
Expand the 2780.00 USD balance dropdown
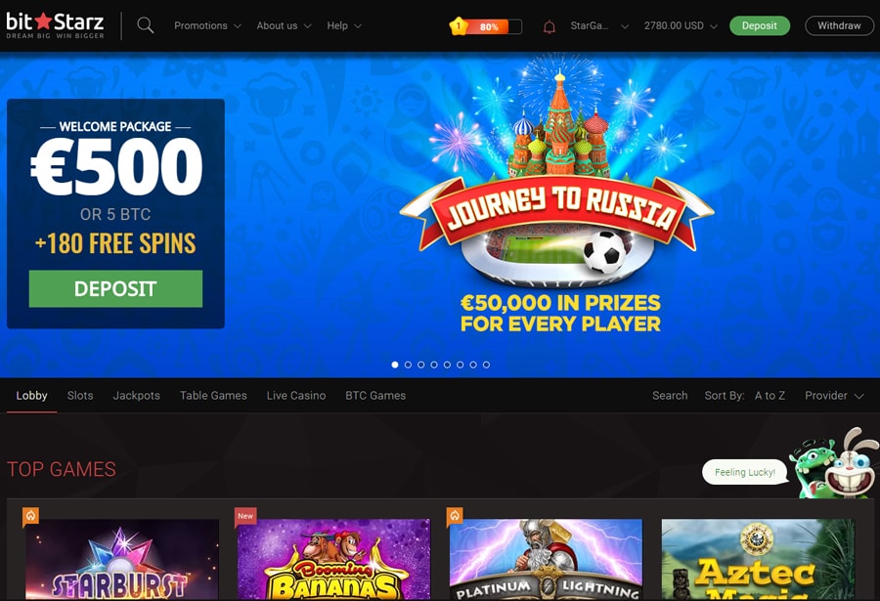[681, 25]
